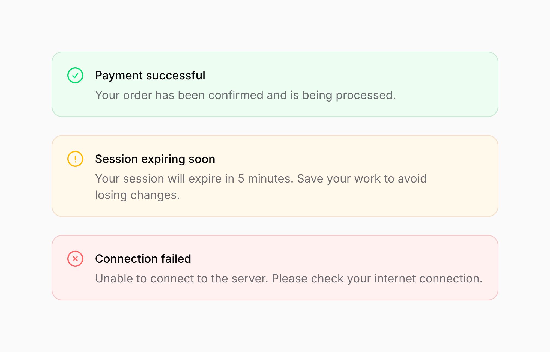Image resolution: width=550 pixels, height=352 pixels.
Task: Click "Please check your internet connection" sentence
Action: pos(377,279)
